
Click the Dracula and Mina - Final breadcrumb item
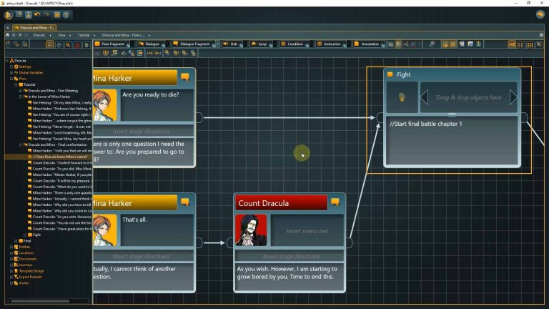[x=123, y=35]
